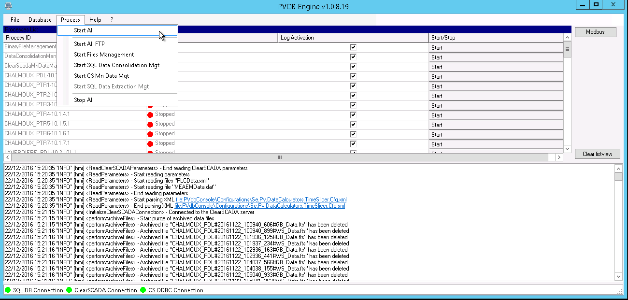Open the File menu
The image size is (628, 300).
pyautogui.click(x=15, y=20)
